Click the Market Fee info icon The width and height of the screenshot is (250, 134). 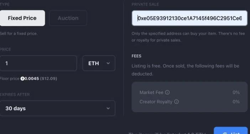[167, 92]
